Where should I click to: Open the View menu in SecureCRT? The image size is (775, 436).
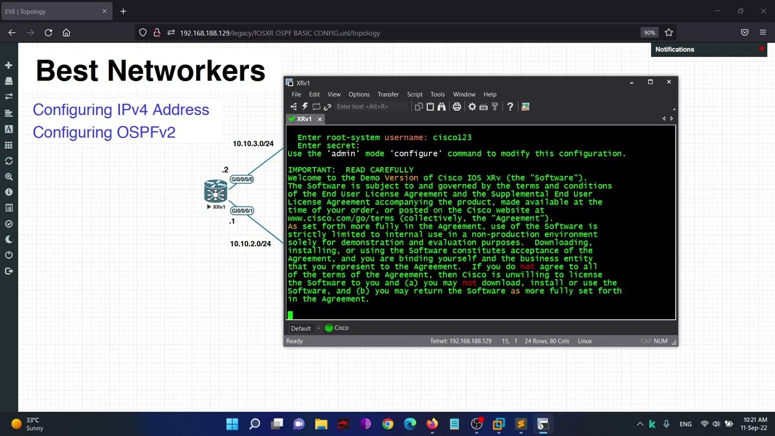coord(334,94)
